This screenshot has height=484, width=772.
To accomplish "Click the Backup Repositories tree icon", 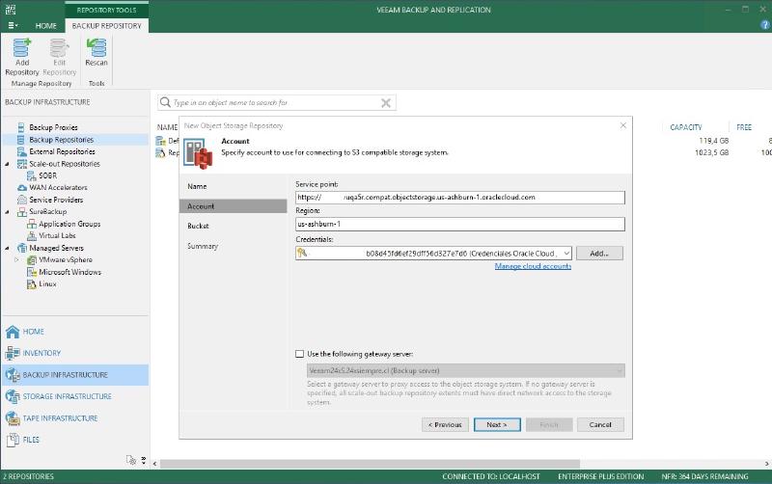I will [21, 140].
